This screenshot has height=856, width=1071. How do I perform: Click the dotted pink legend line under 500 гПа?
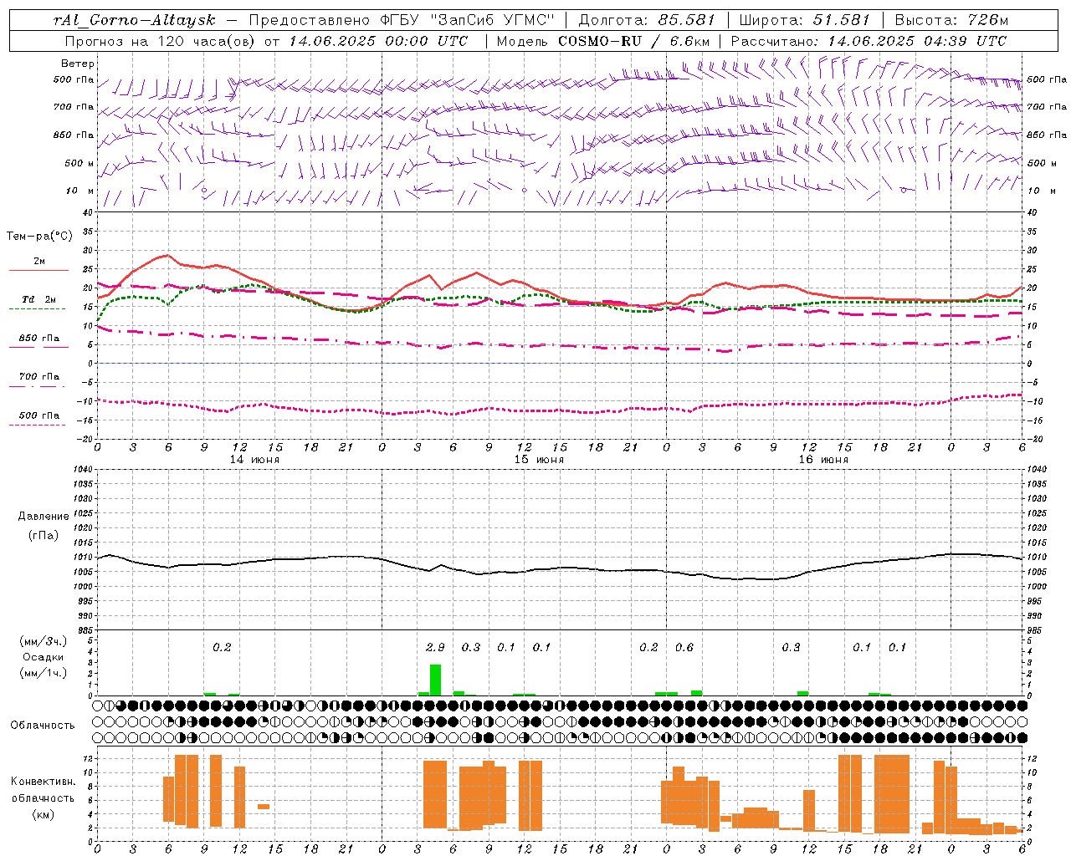tap(37, 425)
